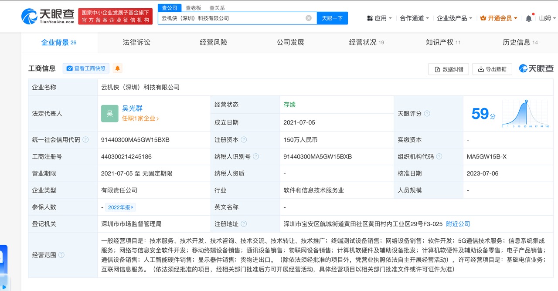Click the orange reminder bell beside 查看工商快照
The height and width of the screenshot is (291, 558).
pyautogui.click(x=117, y=68)
